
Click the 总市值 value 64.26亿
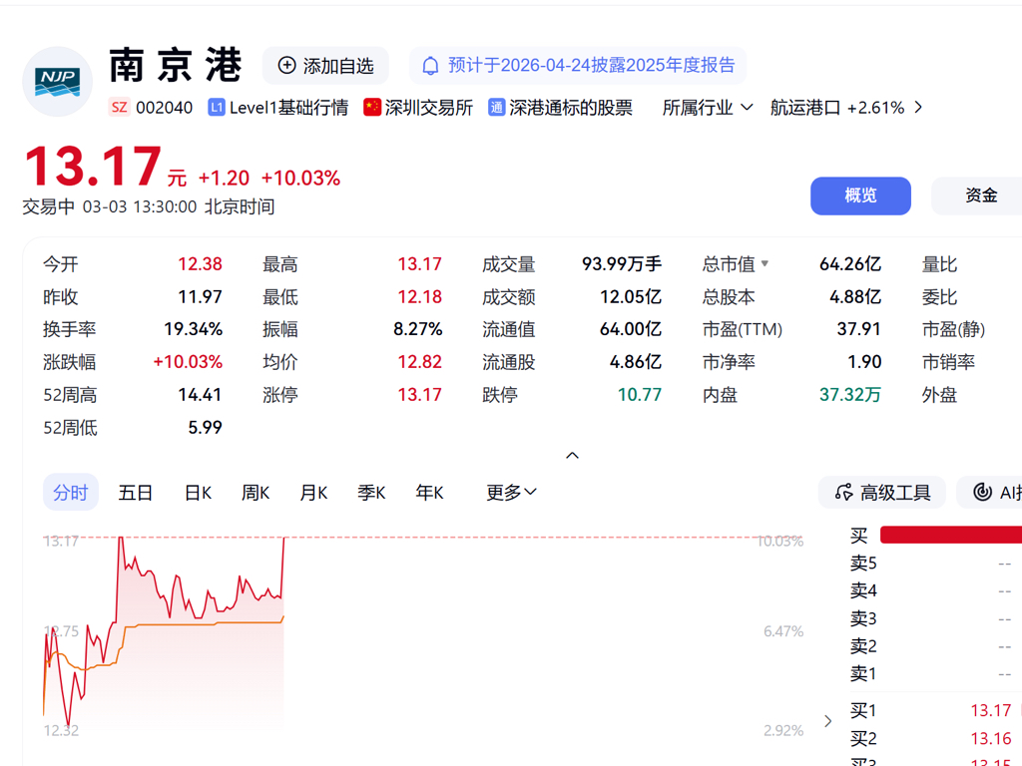pos(850,263)
